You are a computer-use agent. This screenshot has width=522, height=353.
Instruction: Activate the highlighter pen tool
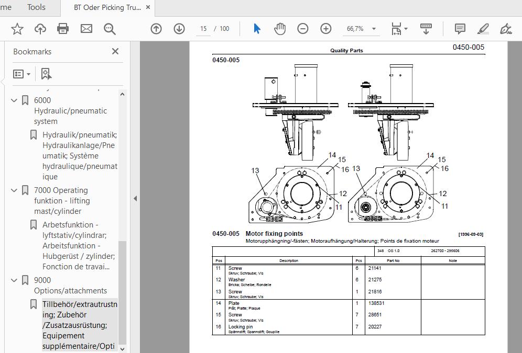coord(483,29)
